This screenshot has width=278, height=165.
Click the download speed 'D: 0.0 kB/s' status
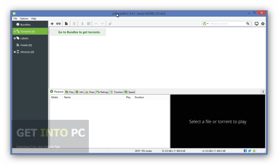point(174,151)
